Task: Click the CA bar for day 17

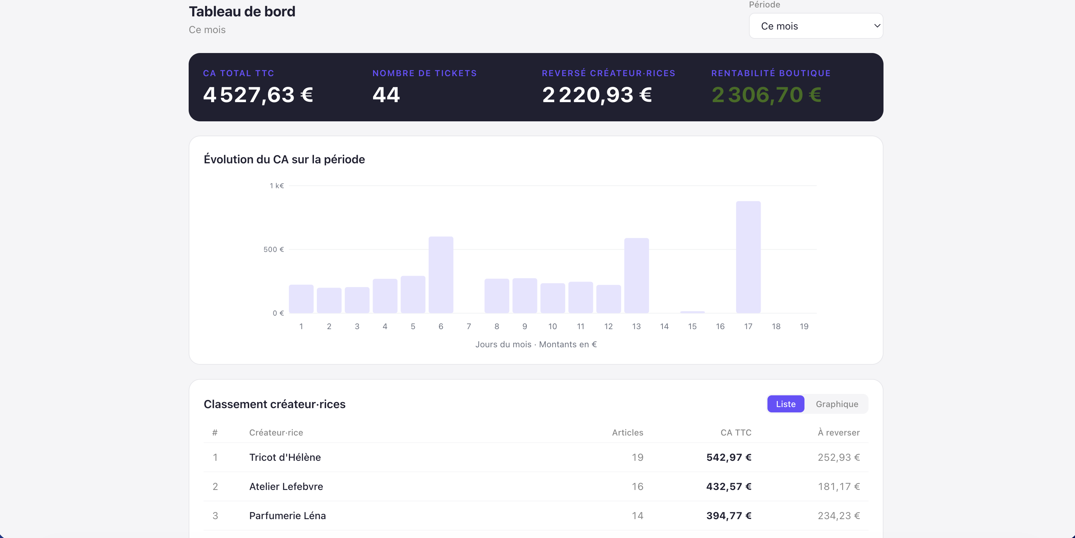Action: tap(748, 257)
